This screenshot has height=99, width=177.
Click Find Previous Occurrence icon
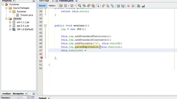tap(84, 5)
